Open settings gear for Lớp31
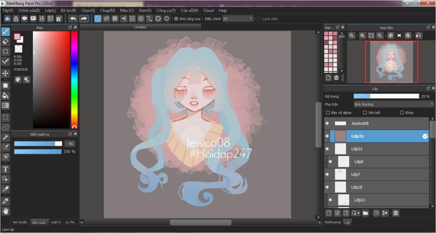The height and width of the screenshot is (233, 436). click(x=425, y=136)
